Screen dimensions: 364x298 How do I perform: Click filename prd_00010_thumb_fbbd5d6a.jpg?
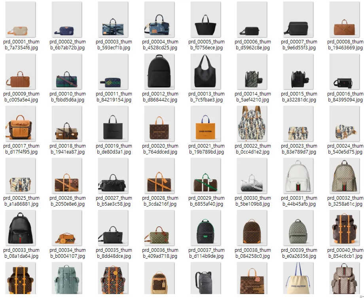coord(68,97)
